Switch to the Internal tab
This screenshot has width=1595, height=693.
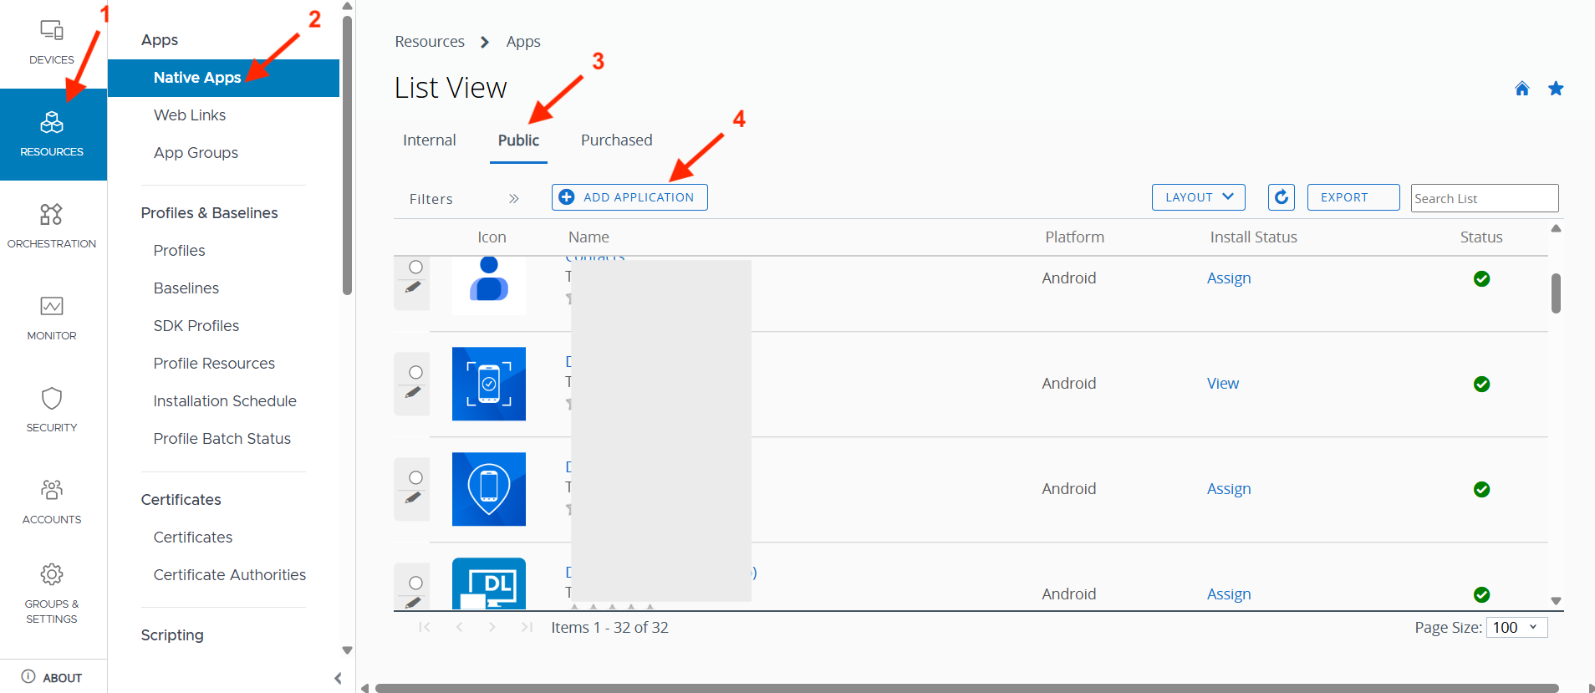[x=429, y=140]
